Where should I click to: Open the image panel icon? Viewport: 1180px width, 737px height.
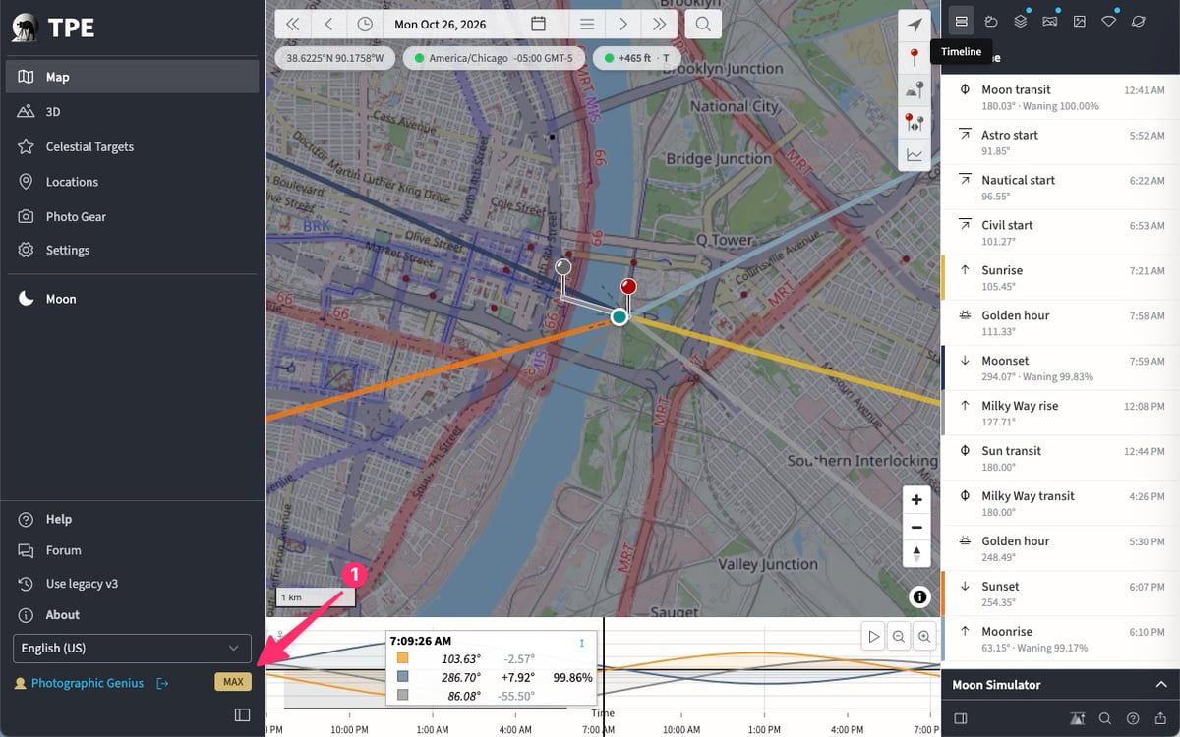1080,21
